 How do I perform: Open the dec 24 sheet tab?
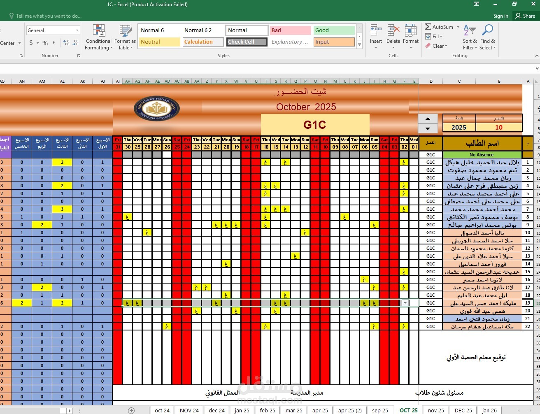[x=217, y=410]
